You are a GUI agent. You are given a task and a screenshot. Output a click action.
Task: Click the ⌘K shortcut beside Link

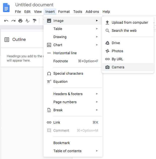point(95,122)
